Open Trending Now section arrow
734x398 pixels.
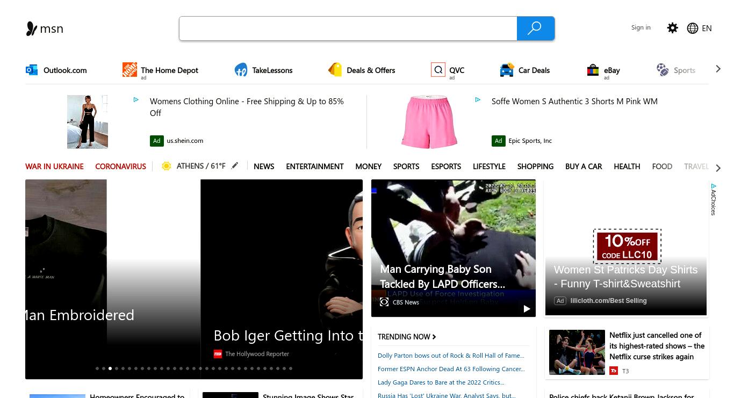434,337
